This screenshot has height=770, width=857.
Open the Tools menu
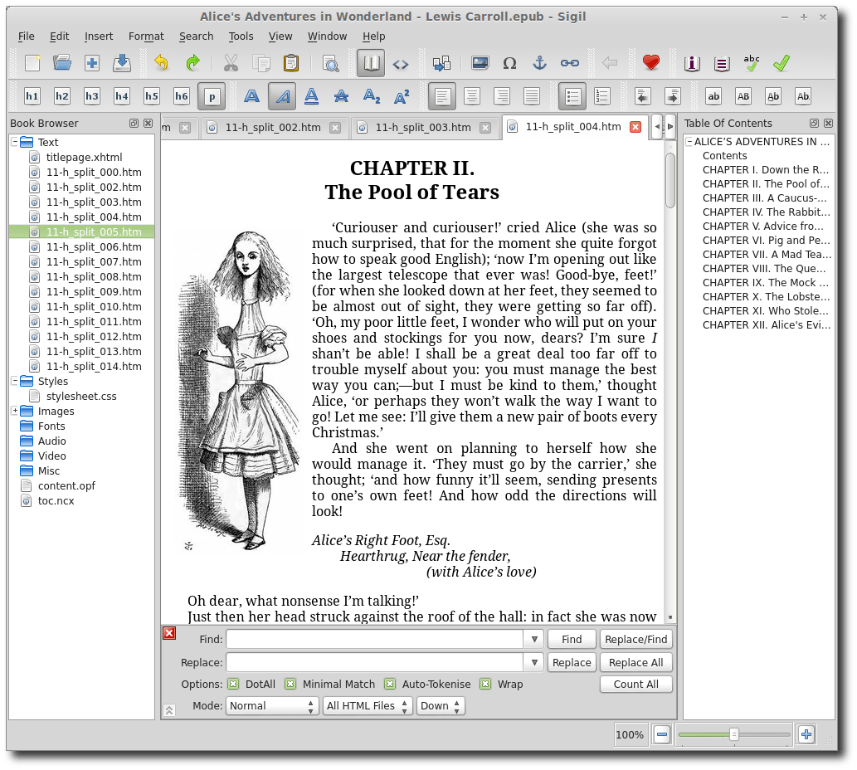(241, 37)
